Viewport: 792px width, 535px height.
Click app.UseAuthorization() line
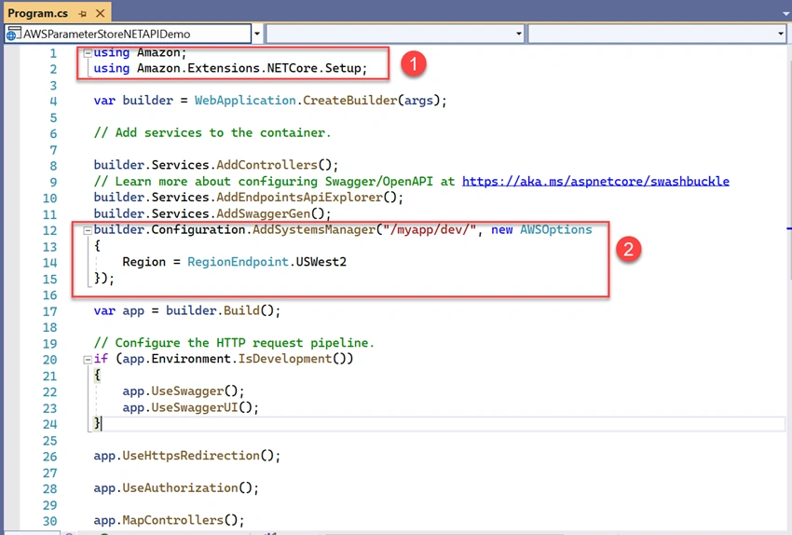(176, 488)
